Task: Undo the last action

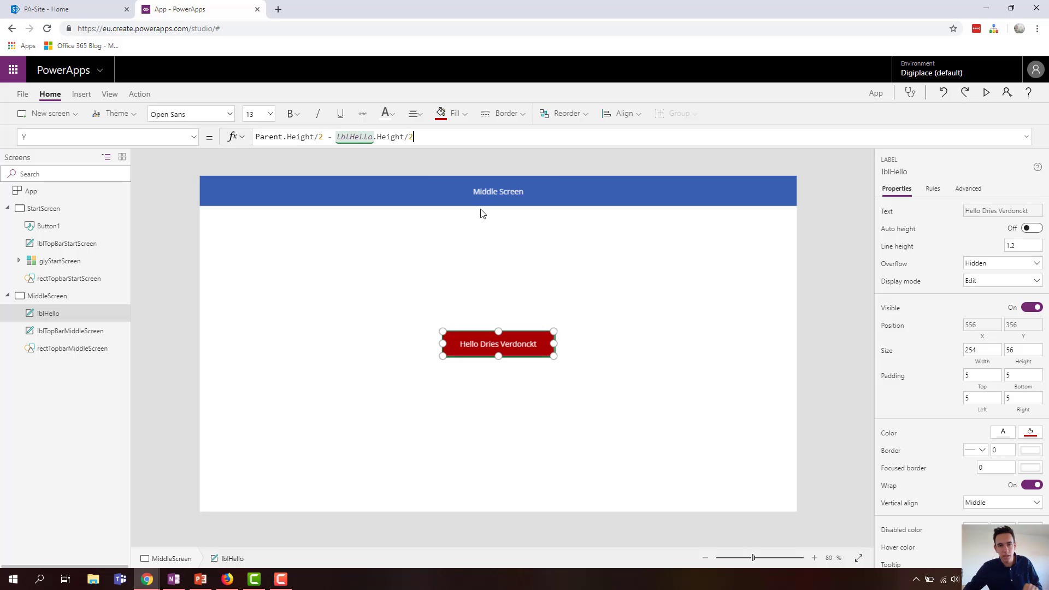Action: (943, 93)
